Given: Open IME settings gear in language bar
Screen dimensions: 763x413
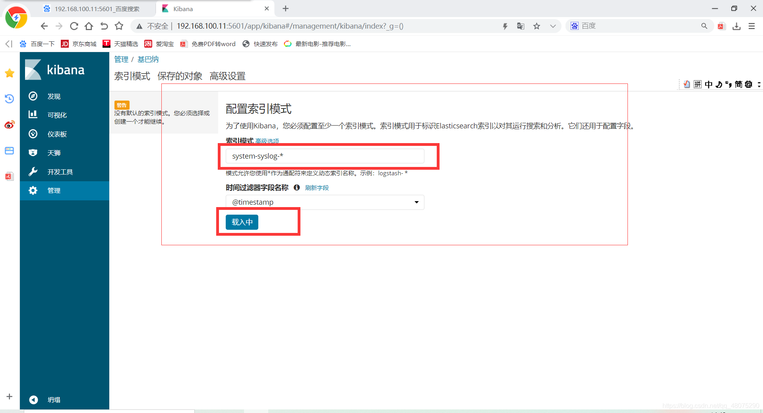Looking at the screenshot, I should pyautogui.click(x=749, y=84).
